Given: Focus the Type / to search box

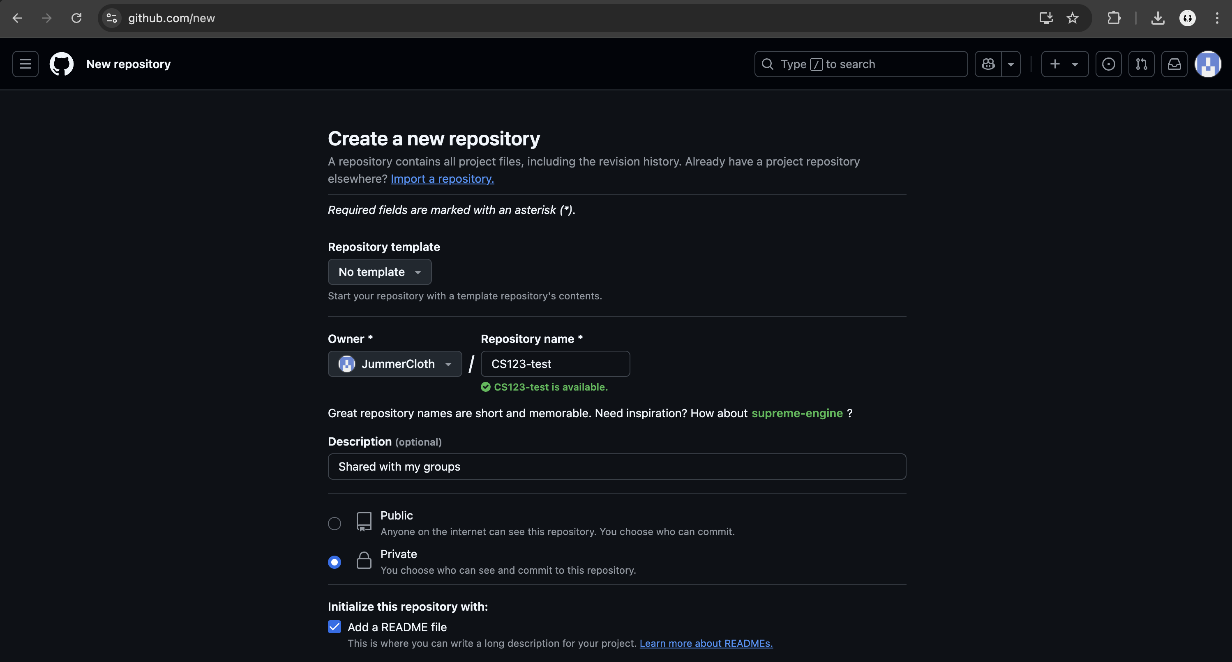Looking at the screenshot, I should point(861,64).
